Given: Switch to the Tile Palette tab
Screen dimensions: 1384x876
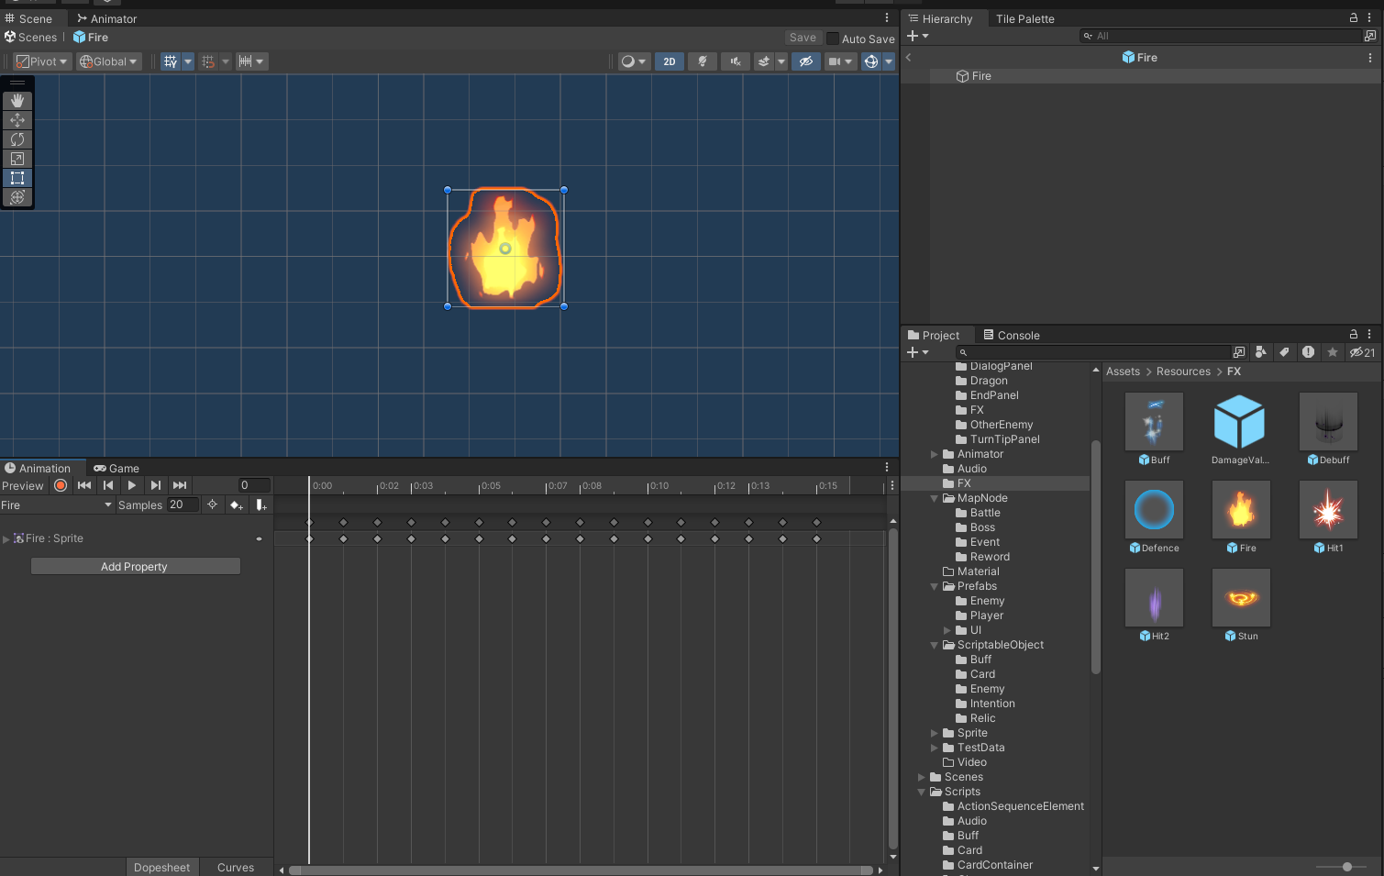Looking at the screenshot, I should pos(1024,19).
